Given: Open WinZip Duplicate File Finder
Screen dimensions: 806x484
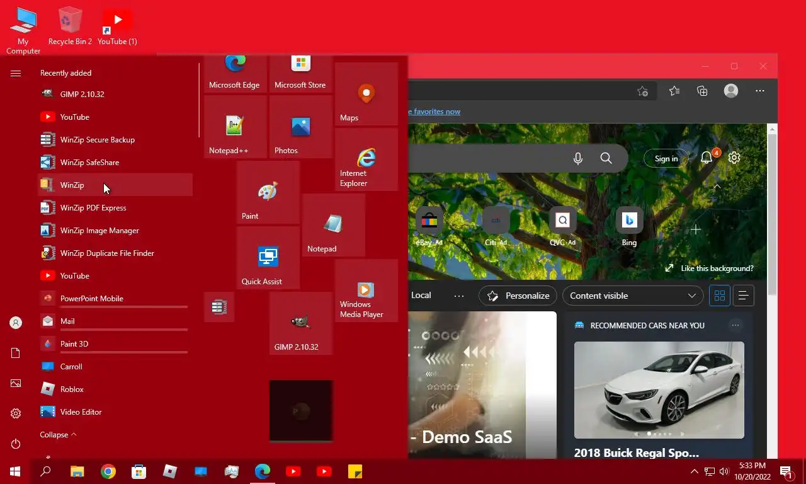Looking at the screenshot, I should [115, 253].
